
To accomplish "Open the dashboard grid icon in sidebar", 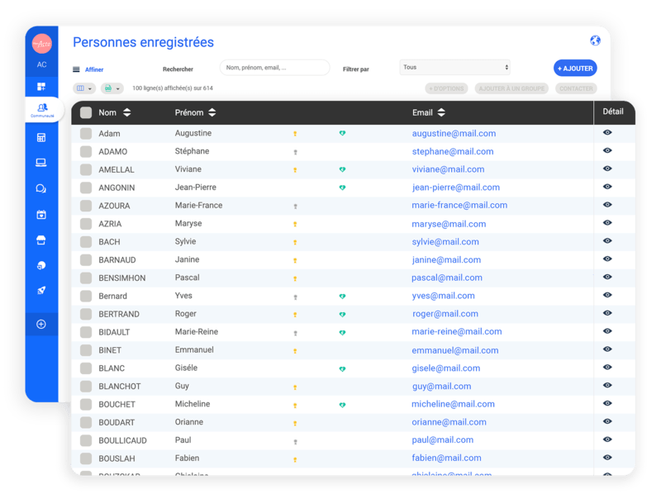I will coord(41,87).
